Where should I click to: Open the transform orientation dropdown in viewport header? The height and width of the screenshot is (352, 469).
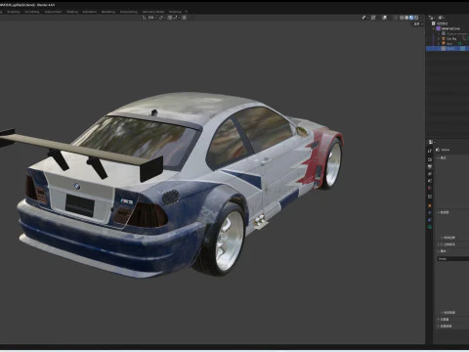click(149, 18)
